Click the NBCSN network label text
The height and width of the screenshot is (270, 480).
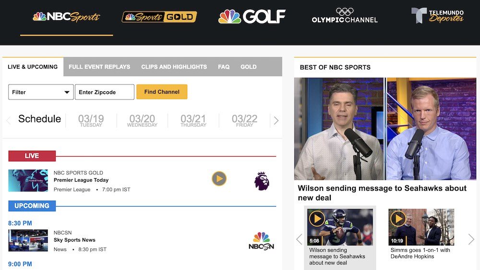(x=63, y=233)
